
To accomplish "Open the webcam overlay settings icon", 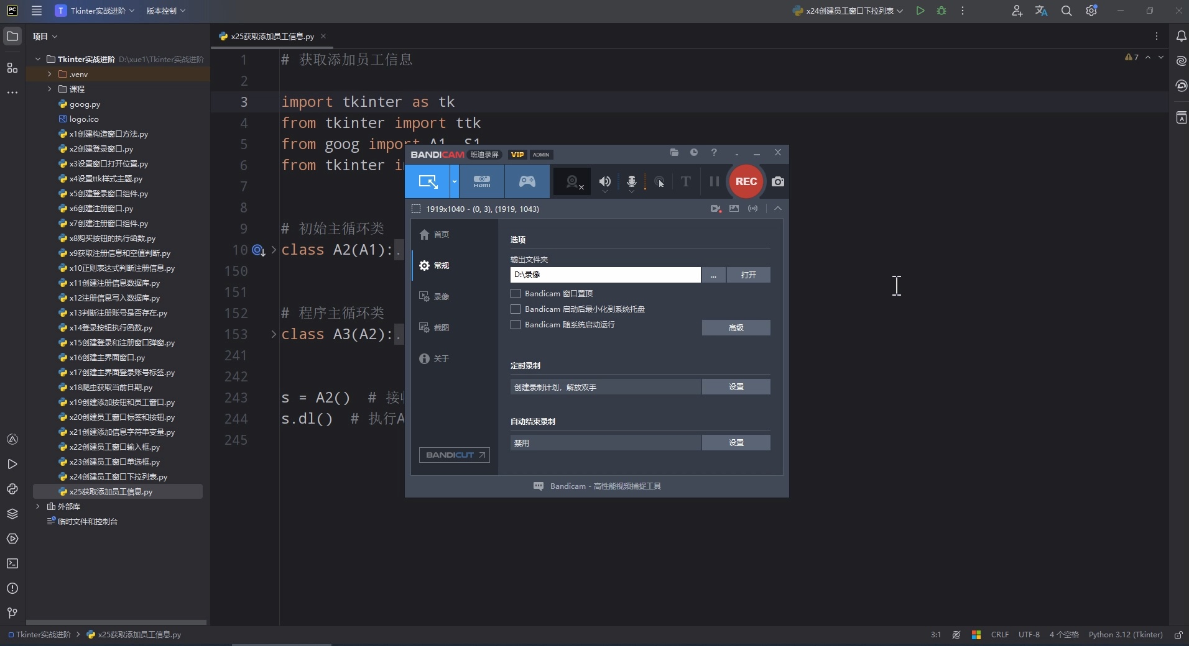I will [571, 181].
